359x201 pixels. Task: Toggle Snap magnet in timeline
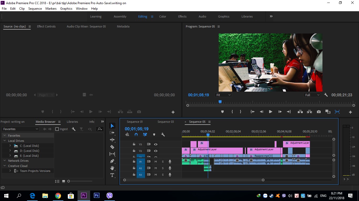[x=136, y=135]
